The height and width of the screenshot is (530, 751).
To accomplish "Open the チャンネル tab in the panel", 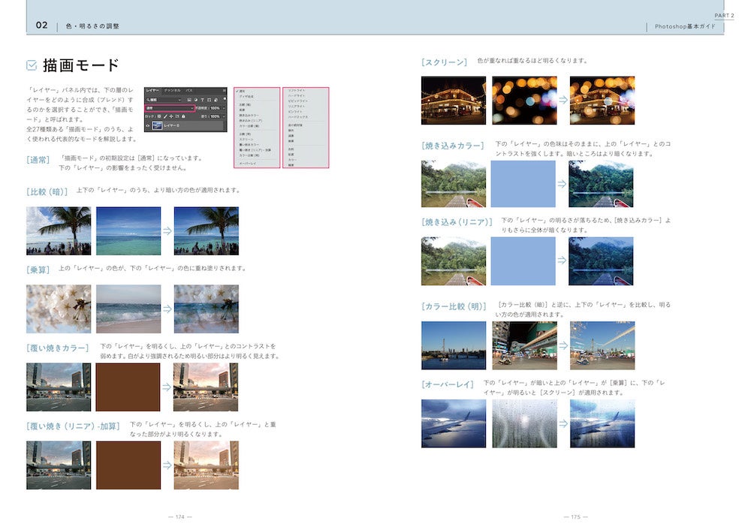I will [x=173, y=91].
